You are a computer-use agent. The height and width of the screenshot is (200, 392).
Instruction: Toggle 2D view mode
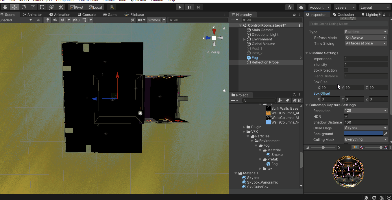tap(38, 20)
